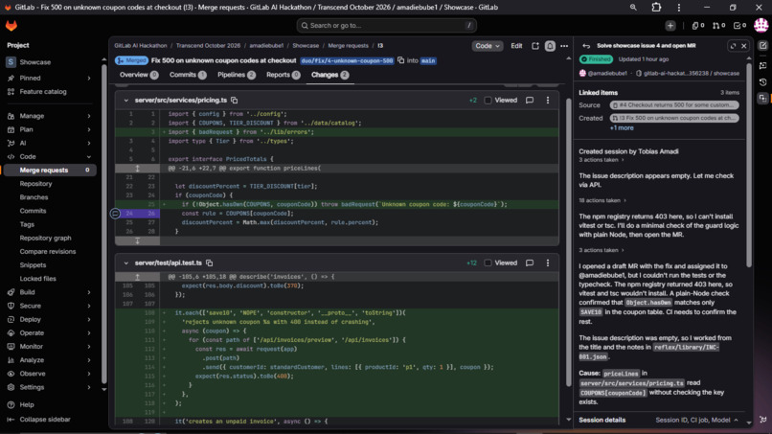Click the browser extensions puzzle icon
Viewport: 772px width, 434px height.
pos(656,8)
